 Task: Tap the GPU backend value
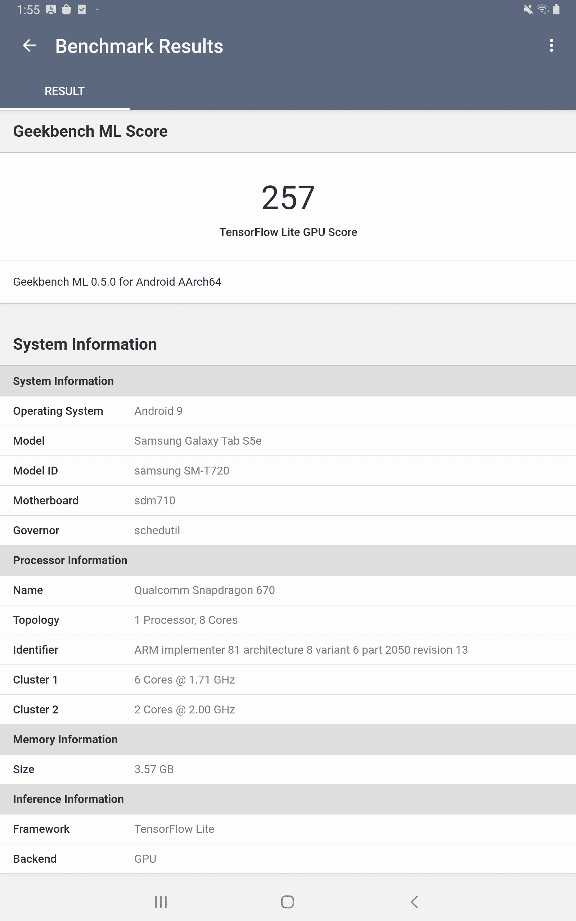point(145,859)
